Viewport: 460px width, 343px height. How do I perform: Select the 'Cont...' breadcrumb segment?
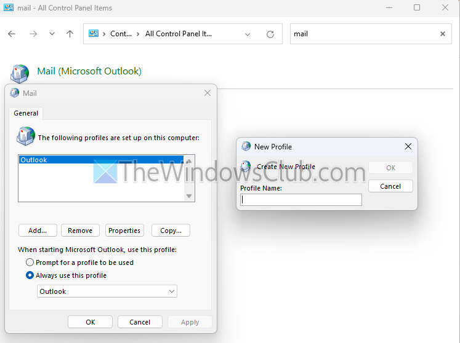click(121, 34)
